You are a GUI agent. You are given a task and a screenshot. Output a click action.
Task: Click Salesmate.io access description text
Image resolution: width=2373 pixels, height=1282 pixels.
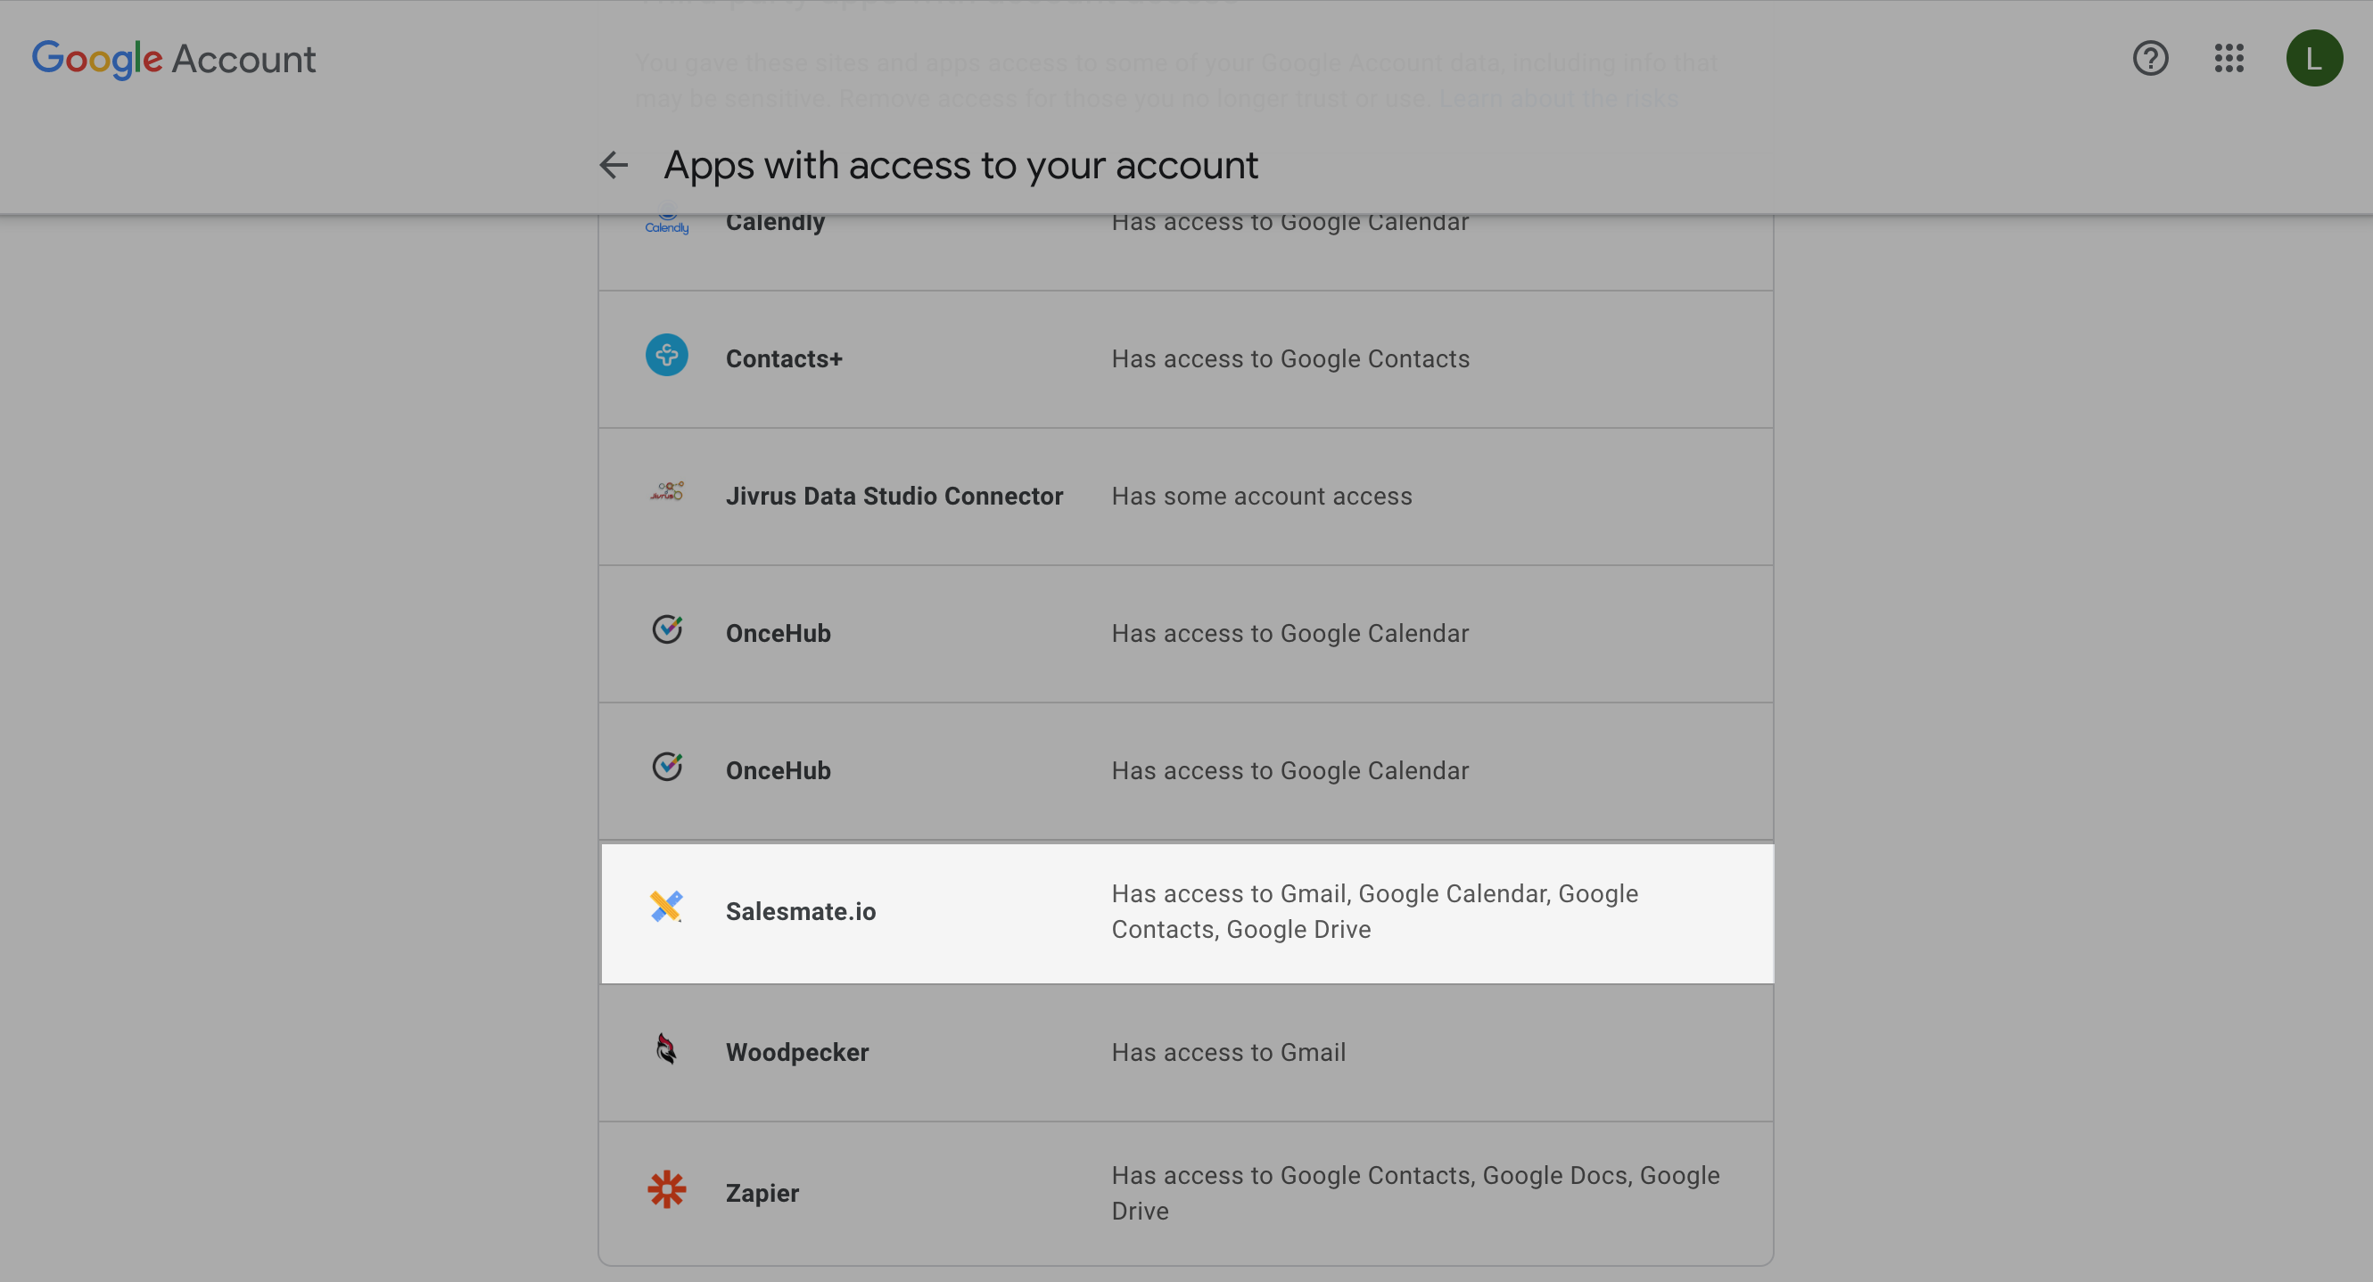coord(1374,912)
